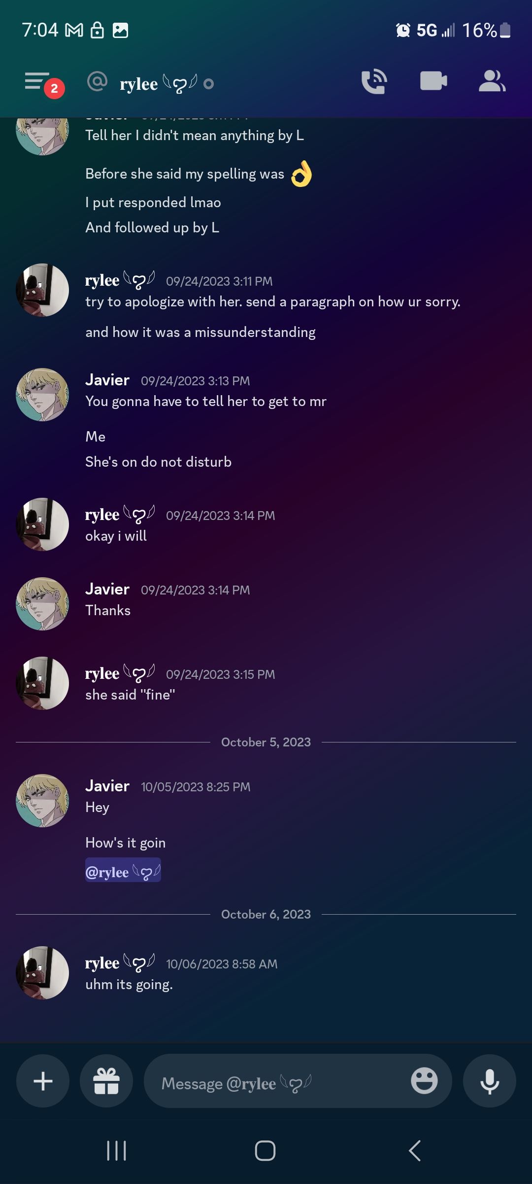Tap the Android back navigation arrow
Image resolution: width=532 pixels, height=1184 pixels.
click(x=415, y=1151)
